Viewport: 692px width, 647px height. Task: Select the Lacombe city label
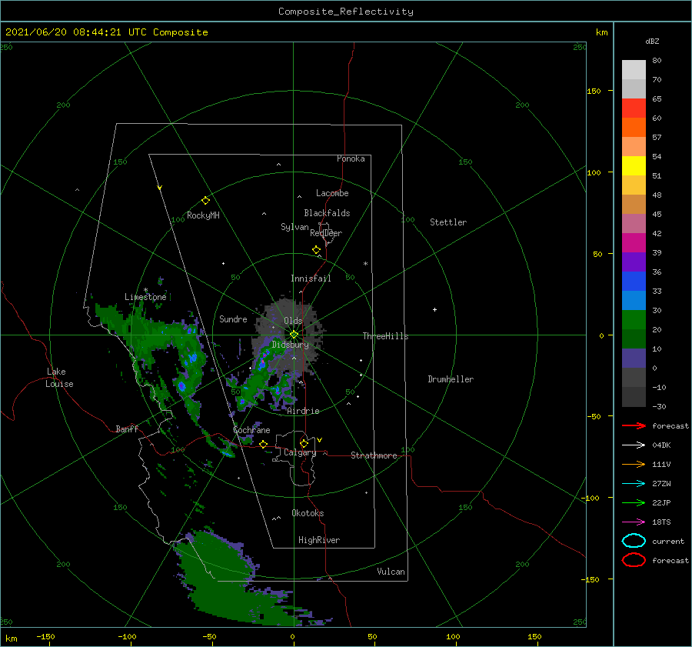coord(332,193)
